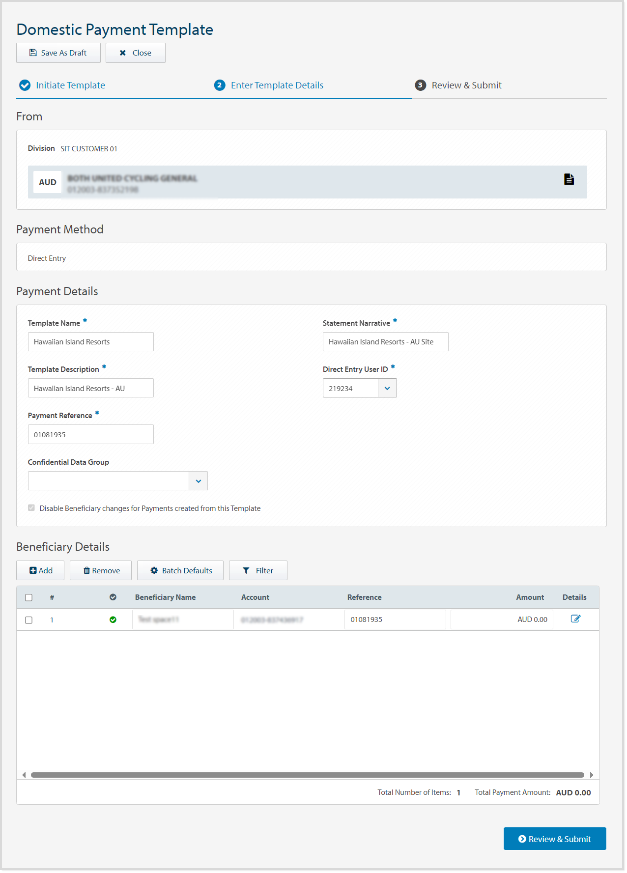
Task: Click the right scroll arrow of beneficiary table
Action: [592, 775]
